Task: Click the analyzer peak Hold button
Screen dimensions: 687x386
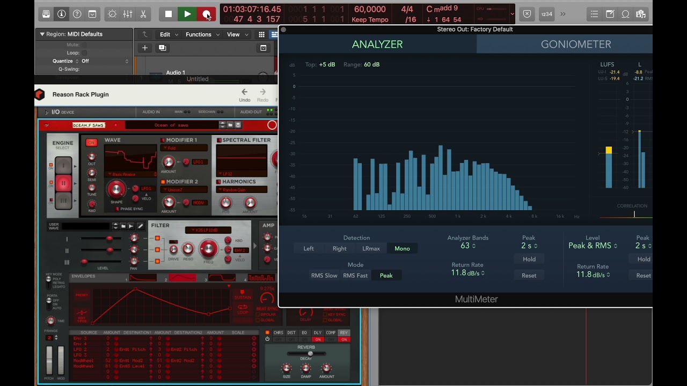Action: click(529, 259)
